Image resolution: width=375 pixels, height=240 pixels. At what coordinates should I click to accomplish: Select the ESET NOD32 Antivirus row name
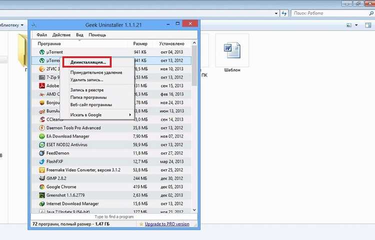click(66, 144)
